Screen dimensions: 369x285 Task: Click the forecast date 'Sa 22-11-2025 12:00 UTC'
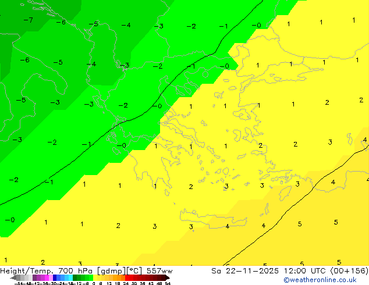click(269, 271)
